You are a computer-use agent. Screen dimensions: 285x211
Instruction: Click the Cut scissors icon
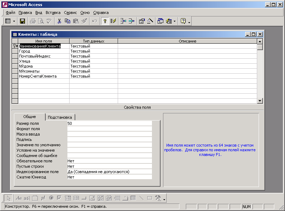point(60,21)
